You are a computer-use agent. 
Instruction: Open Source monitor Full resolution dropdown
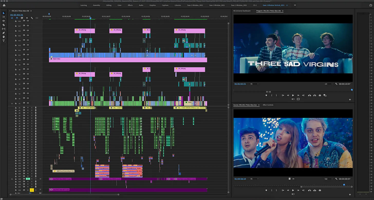[x=329, y=179]
